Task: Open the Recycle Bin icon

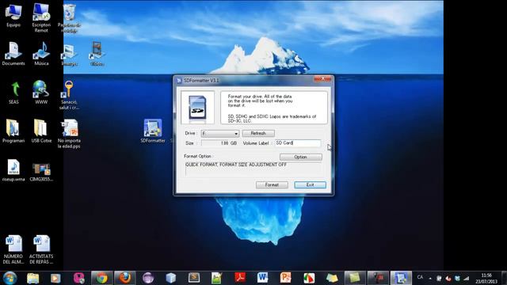Action: click(69, 17)
